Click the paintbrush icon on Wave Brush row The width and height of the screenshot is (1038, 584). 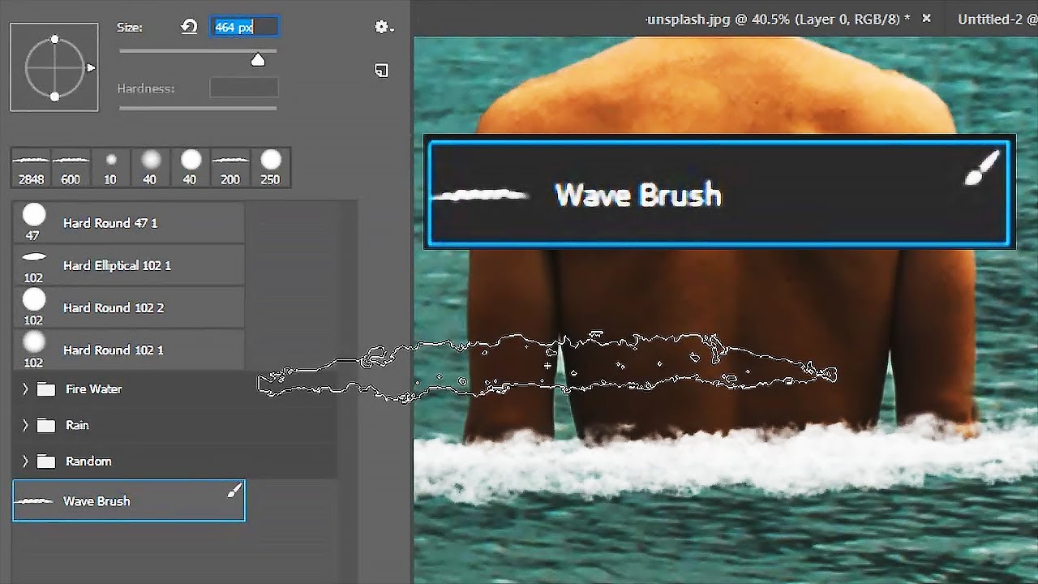(234, 490)
